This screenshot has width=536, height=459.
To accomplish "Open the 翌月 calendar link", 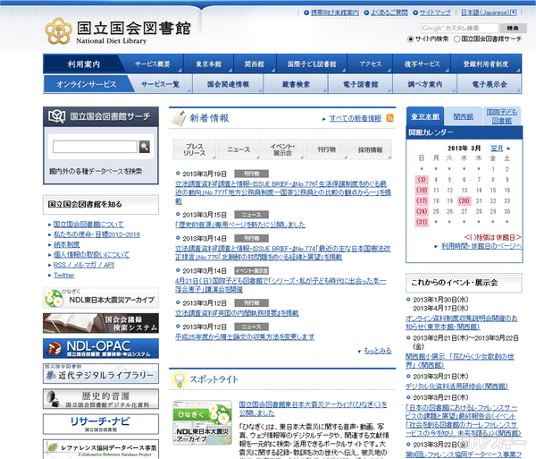I will pos(497,149).
